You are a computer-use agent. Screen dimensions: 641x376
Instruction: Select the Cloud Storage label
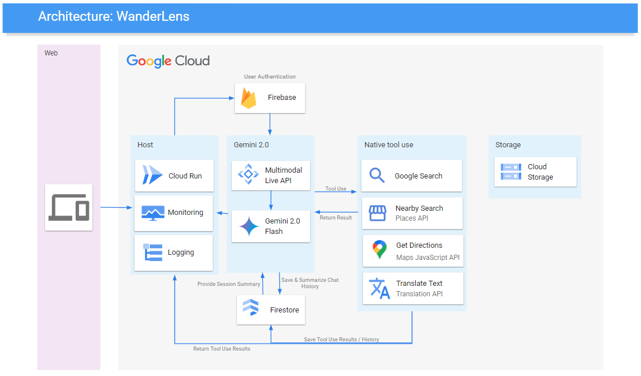(x=540, y=172)
